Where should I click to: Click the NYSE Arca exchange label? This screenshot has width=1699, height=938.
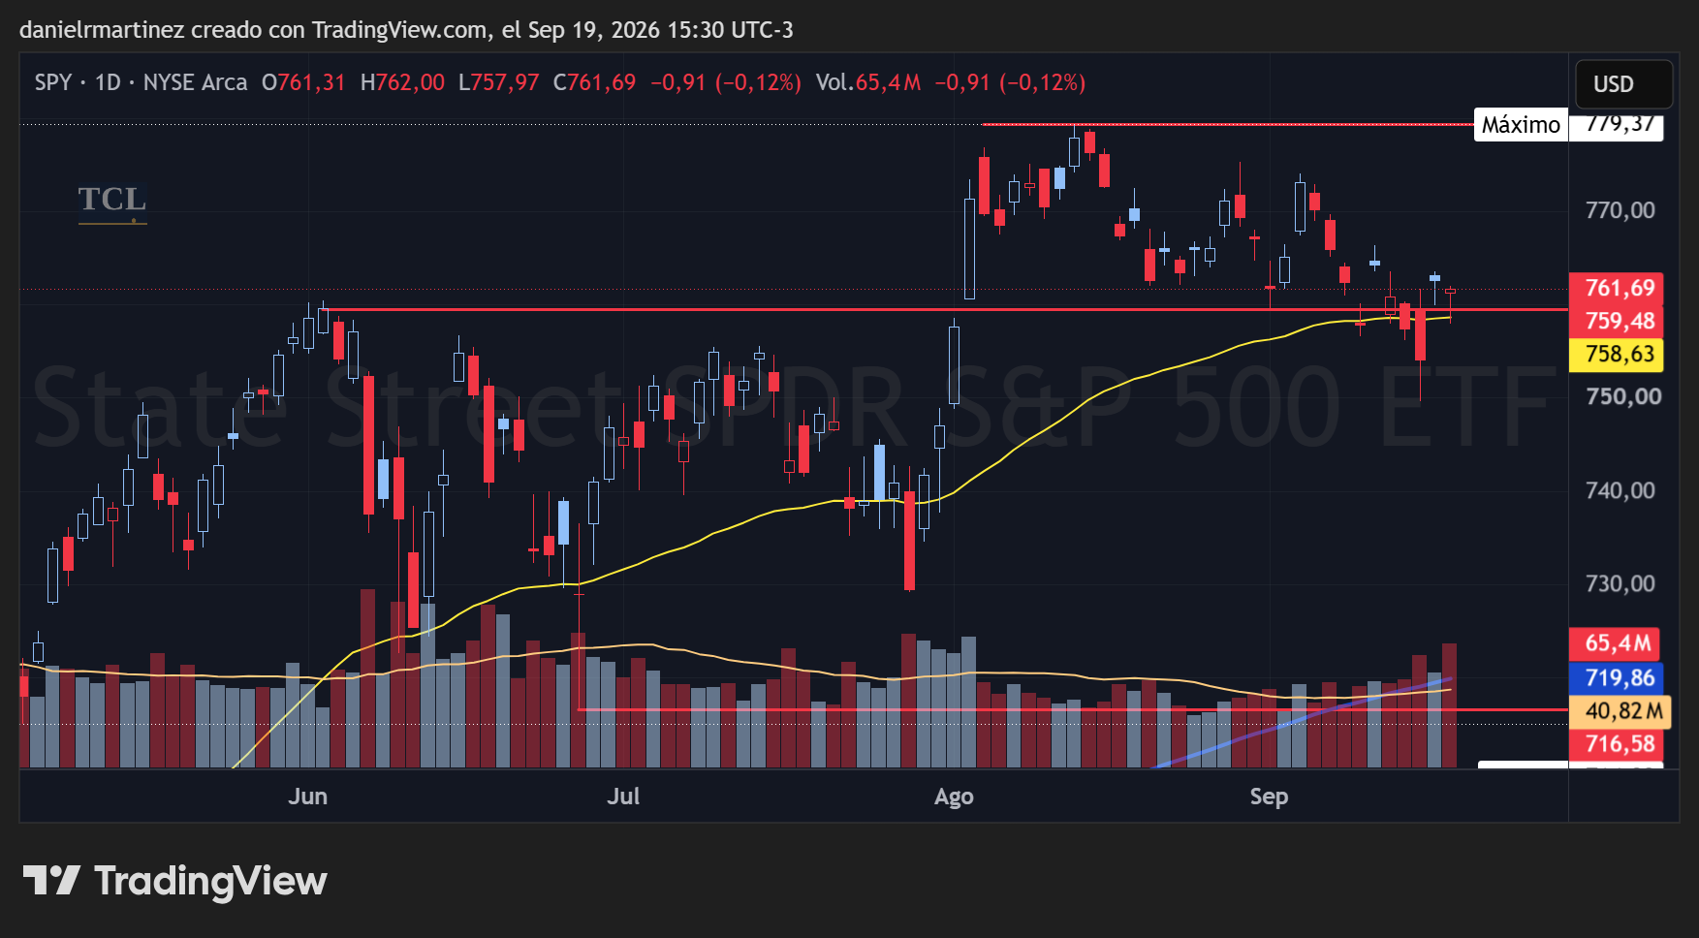click(195, 82)
